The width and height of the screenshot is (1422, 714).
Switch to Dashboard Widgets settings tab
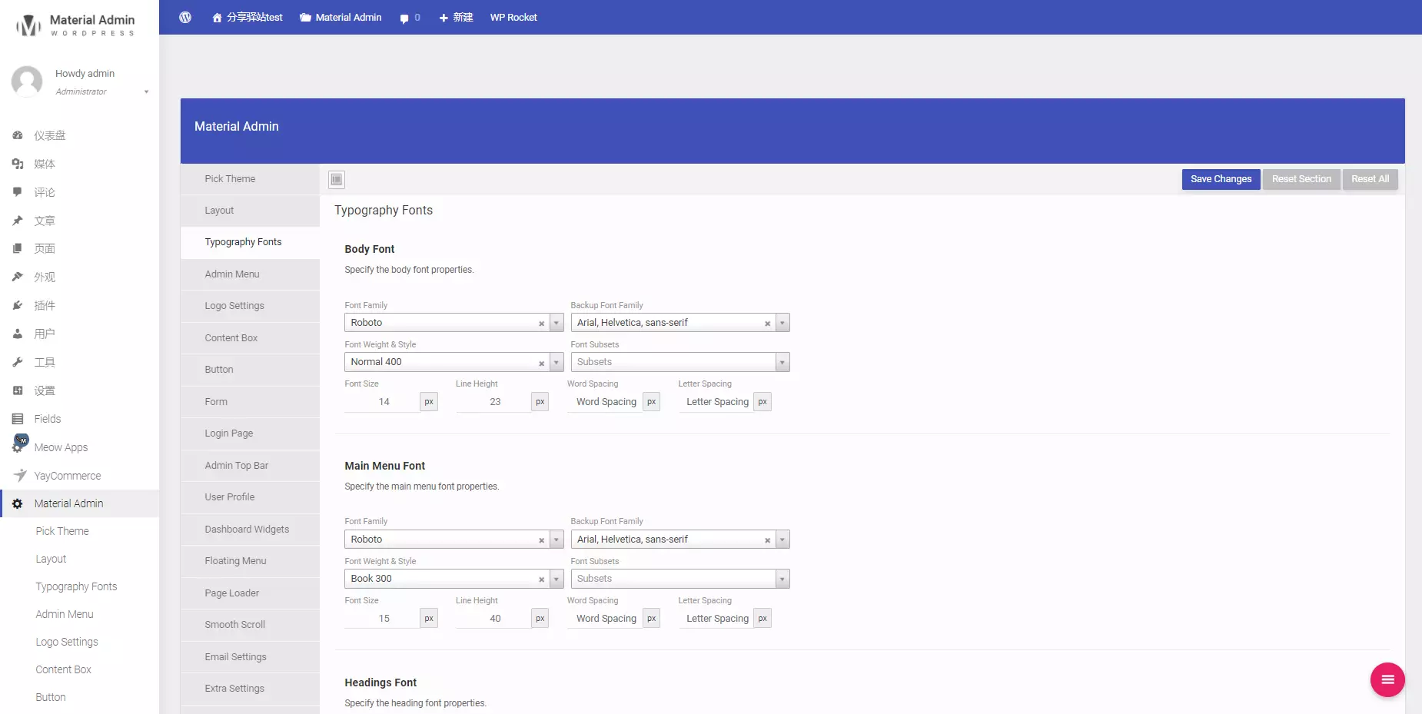click(250, 530)
